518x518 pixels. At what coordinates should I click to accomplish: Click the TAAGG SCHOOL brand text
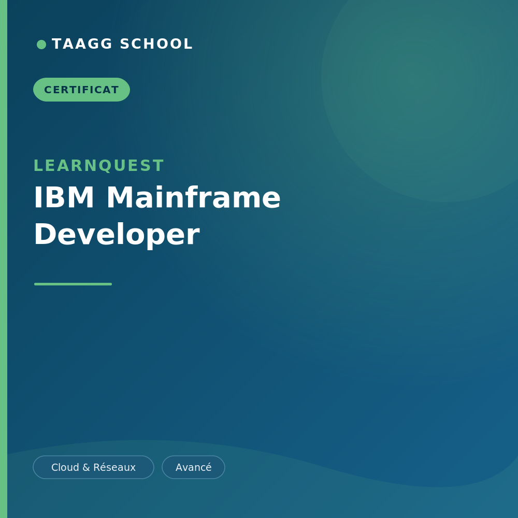click(x=122, y=44)
